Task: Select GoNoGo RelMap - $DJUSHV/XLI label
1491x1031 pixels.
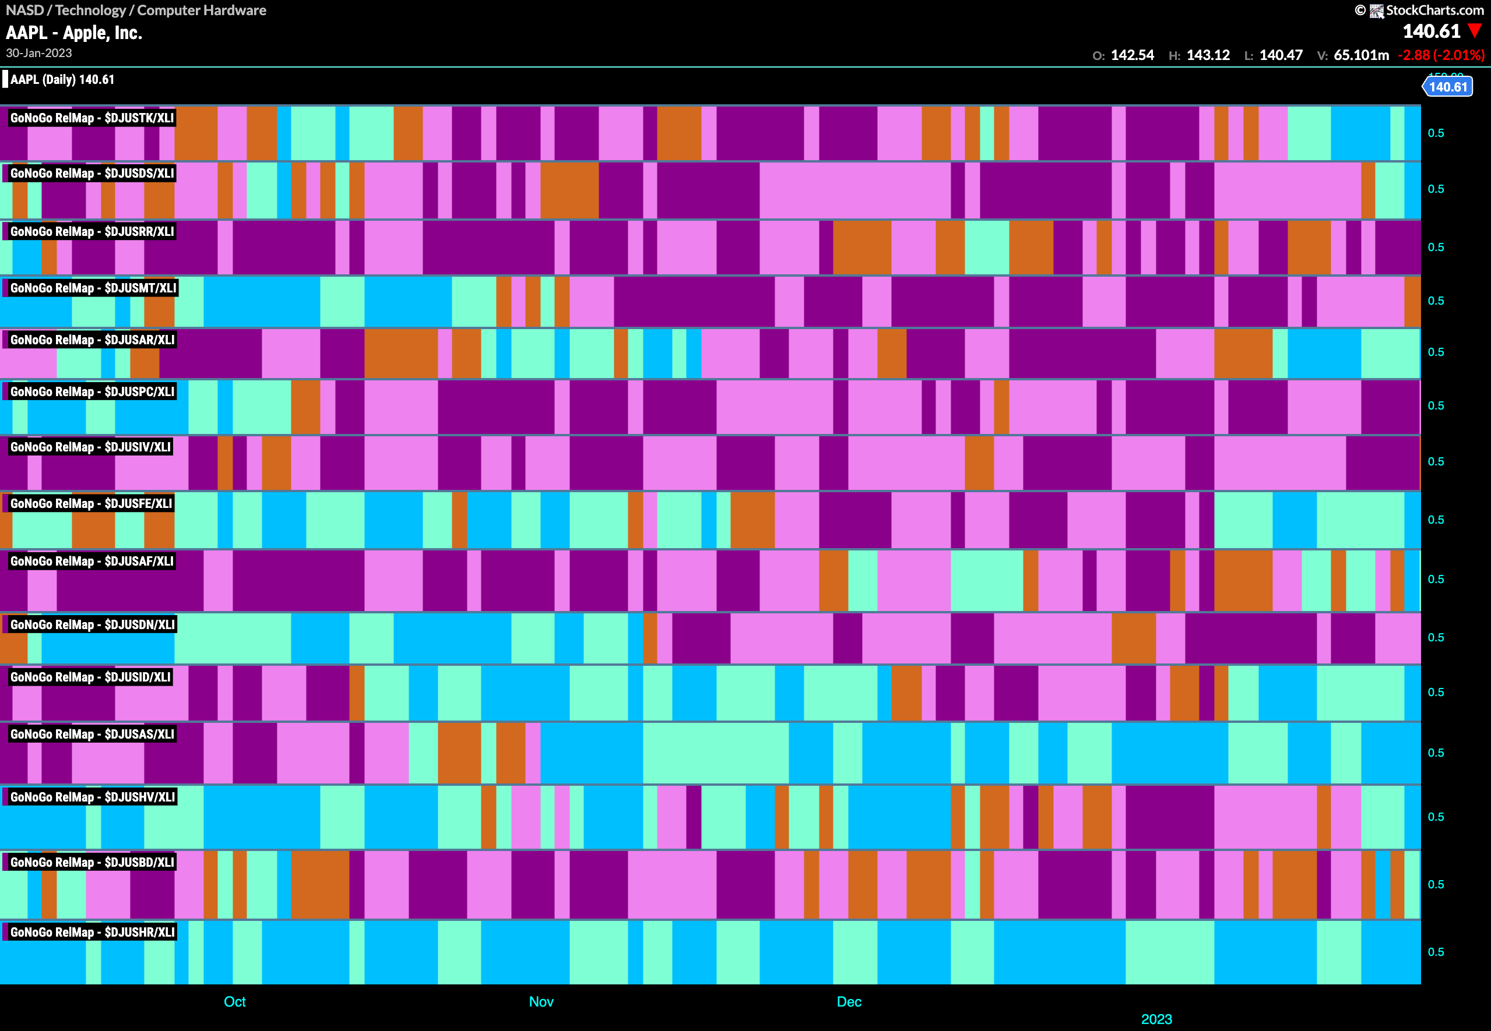Action: pyautogui.click(x=93, y=797)
